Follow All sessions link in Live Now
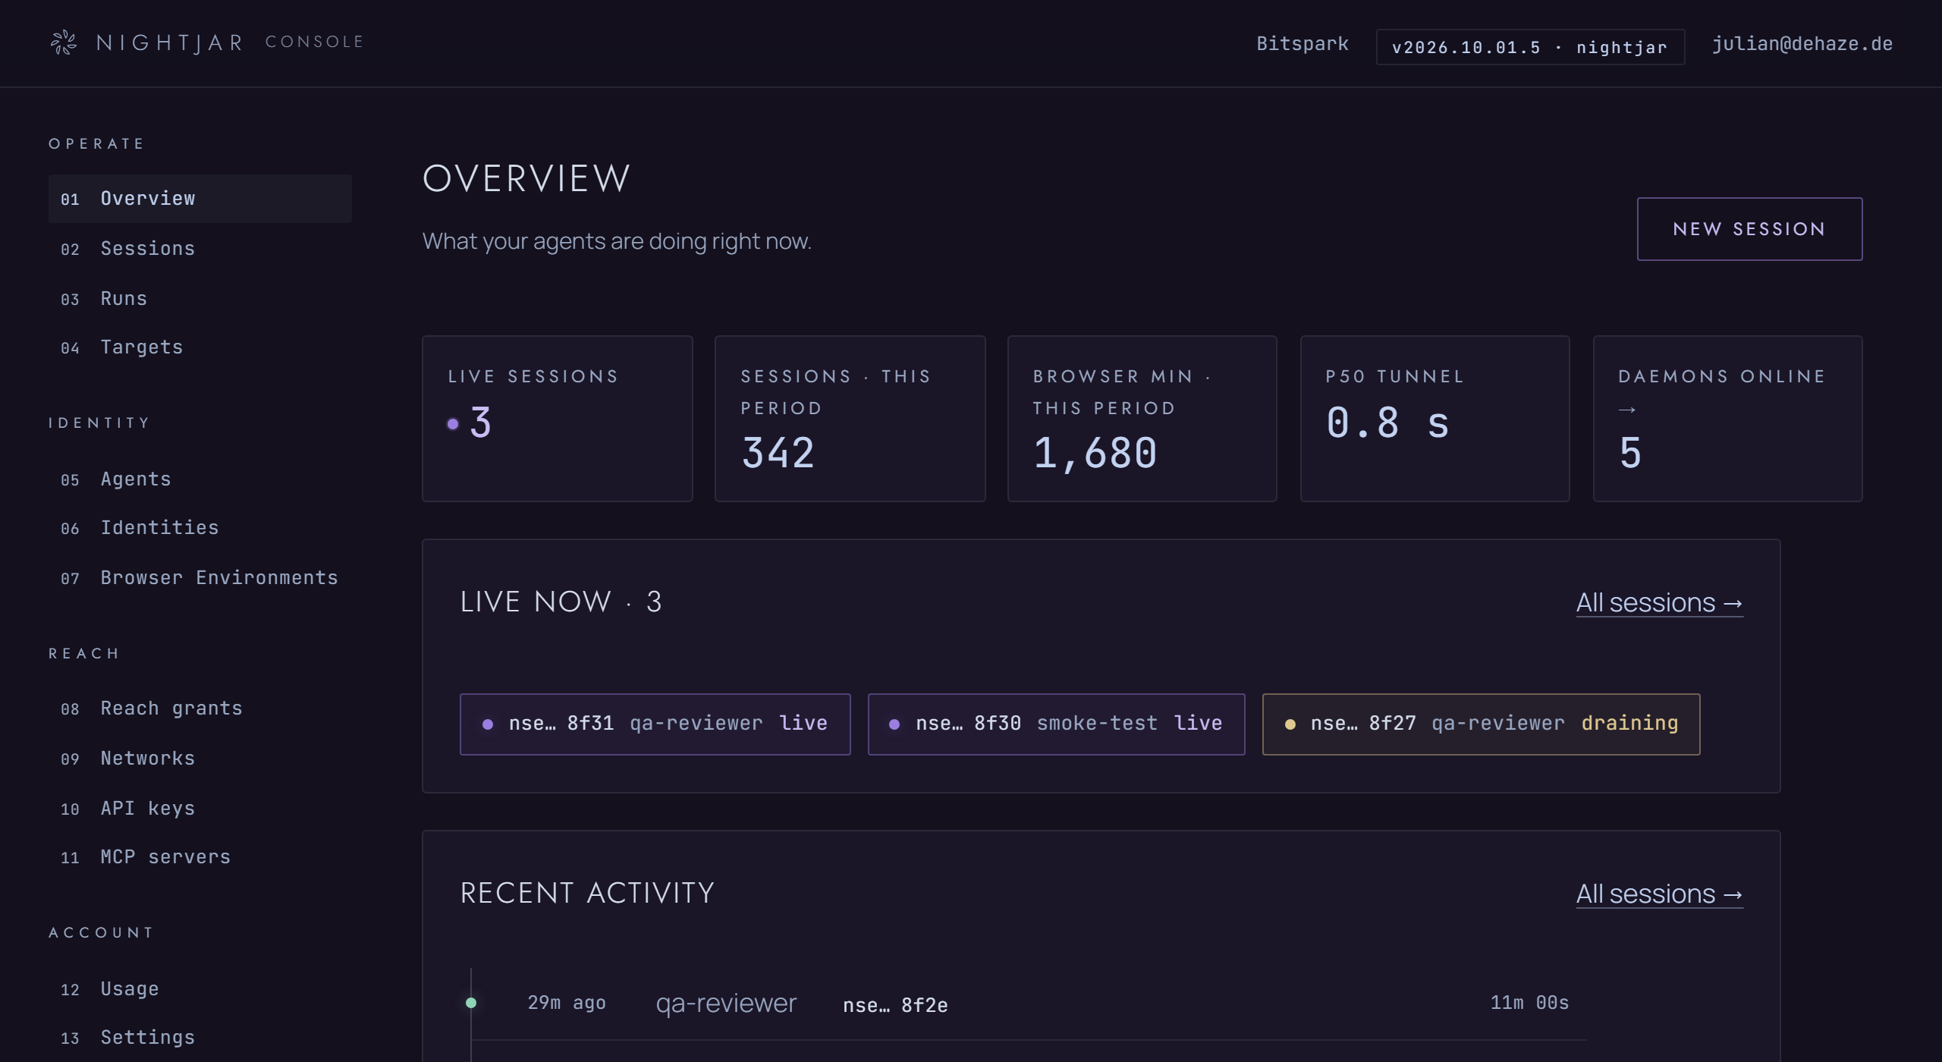This screenshot has height=1062, width=1942. (1659, 603)
